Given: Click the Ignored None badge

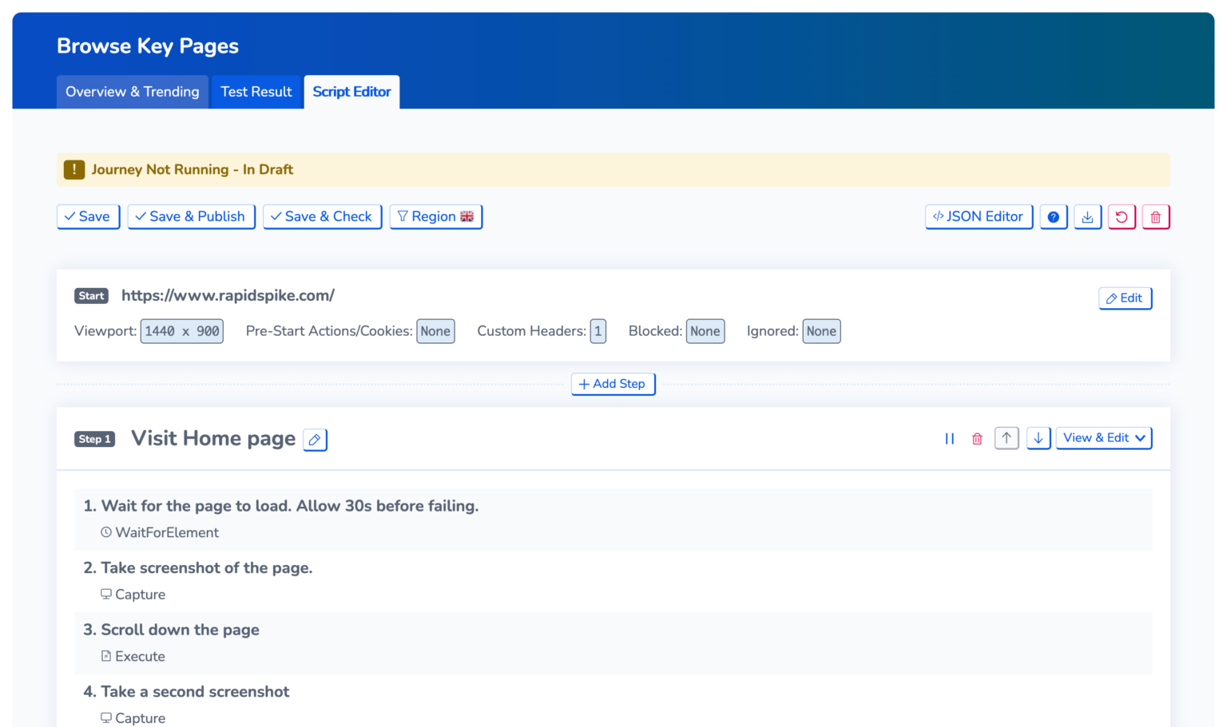Looking at the screenshot, I should [x=821, y=331].
